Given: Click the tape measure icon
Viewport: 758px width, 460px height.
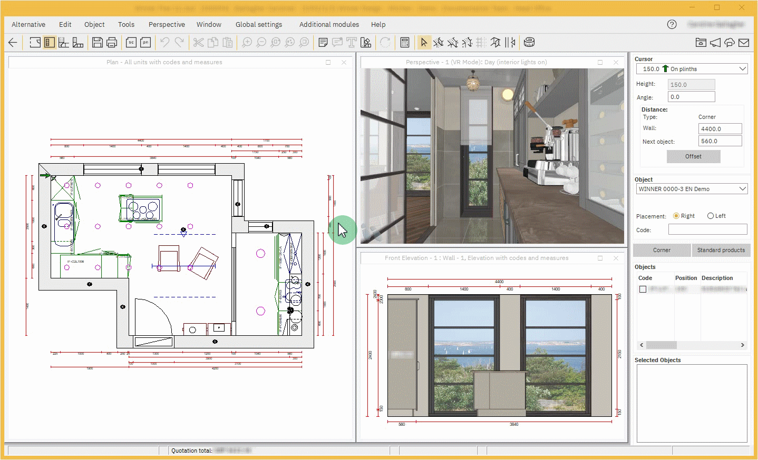Looking at the screenshot, I should click(530, 43).
